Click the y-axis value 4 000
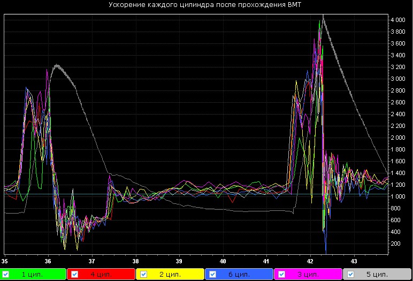Viewport: 413px width, 281px height. tap(398, 20)
